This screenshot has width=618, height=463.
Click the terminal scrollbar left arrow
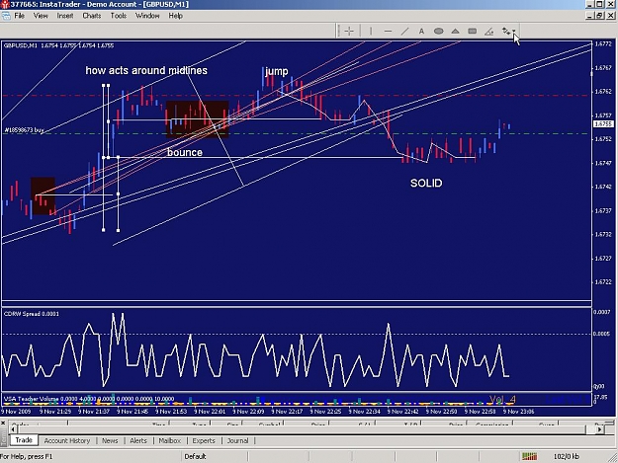tap(13, 429)
